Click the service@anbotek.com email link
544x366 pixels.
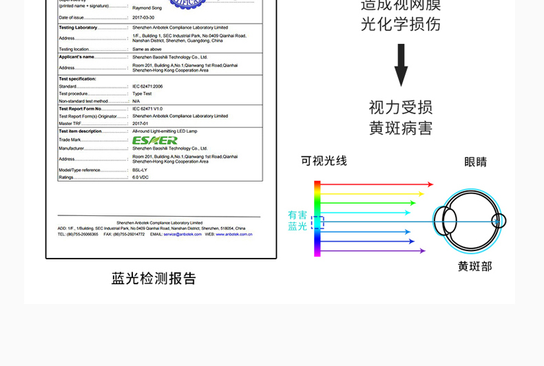pos(182,234)
